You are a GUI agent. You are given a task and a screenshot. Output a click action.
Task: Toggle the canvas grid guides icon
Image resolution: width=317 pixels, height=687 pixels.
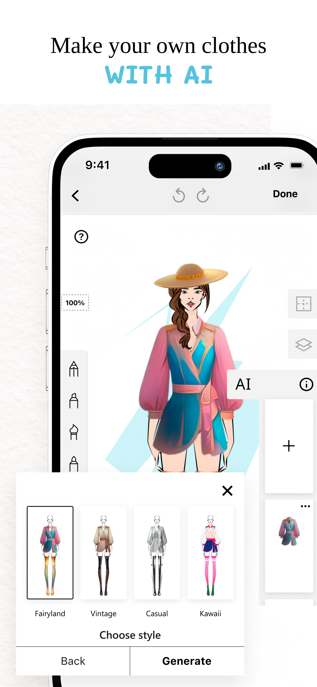click(x=303, y=304)
